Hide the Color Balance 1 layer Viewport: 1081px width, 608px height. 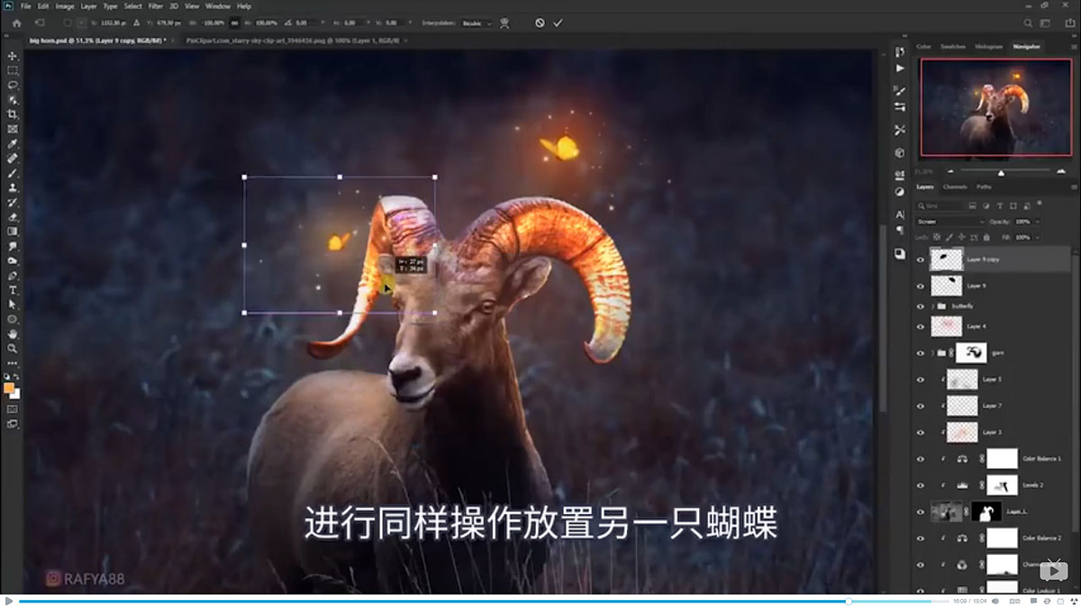(x=919, y=458)
